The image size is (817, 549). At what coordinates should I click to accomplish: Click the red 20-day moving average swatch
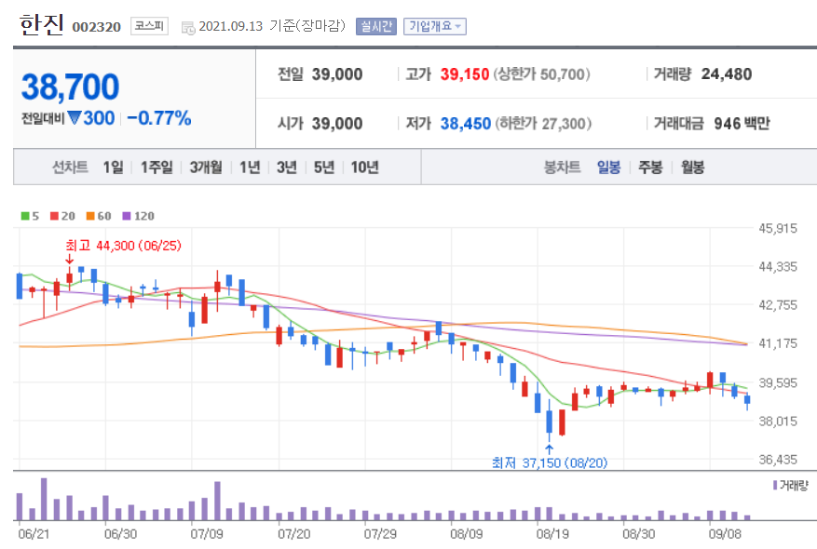click(54, 216)
